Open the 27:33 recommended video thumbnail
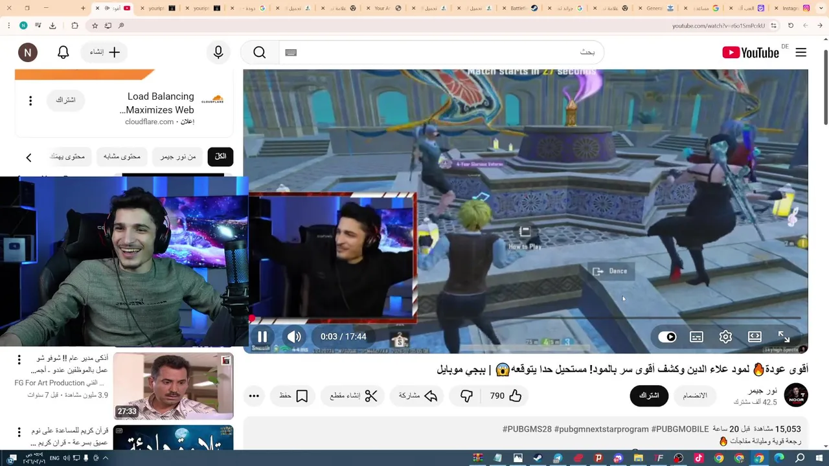Viewport: 829px width, 466px height. (x=174, y=386)
